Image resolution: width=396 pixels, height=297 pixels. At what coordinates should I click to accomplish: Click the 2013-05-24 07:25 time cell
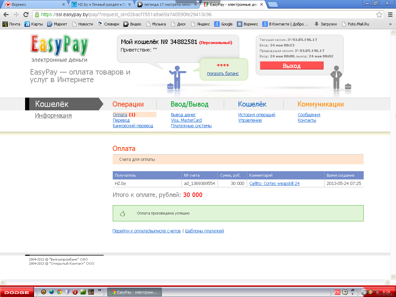point(344,183)
